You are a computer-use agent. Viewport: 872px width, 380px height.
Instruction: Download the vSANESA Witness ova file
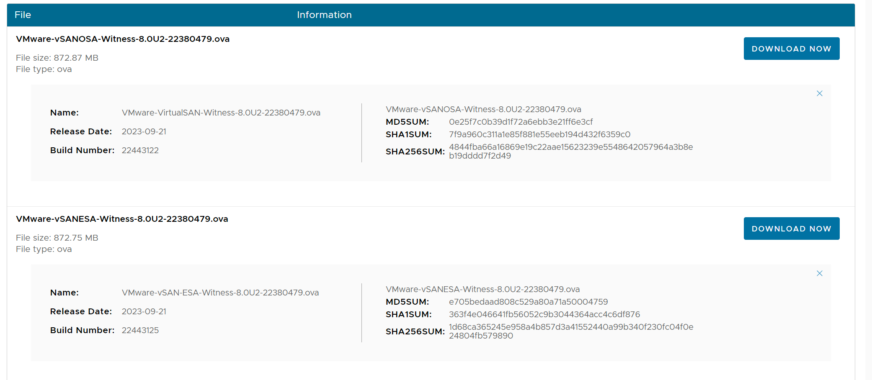pyautogui.click(x=791, y=229)
